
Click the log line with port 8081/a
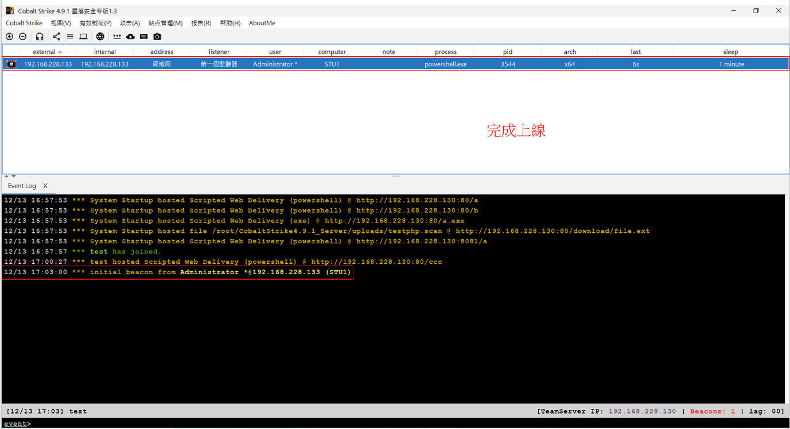[246, 241]
